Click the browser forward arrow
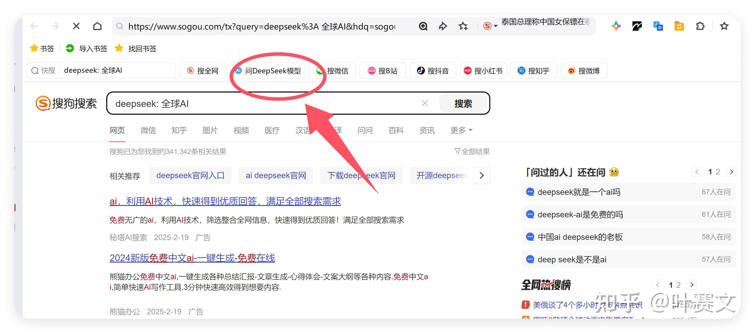 55,26
